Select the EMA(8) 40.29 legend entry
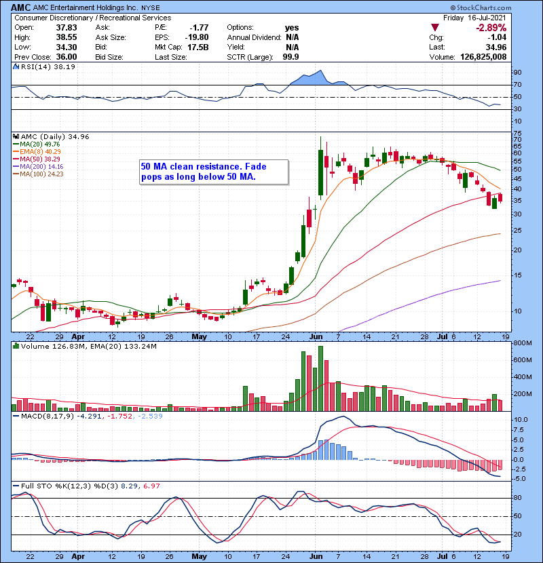Screen dimensions: 543x563 coord(37,151)
